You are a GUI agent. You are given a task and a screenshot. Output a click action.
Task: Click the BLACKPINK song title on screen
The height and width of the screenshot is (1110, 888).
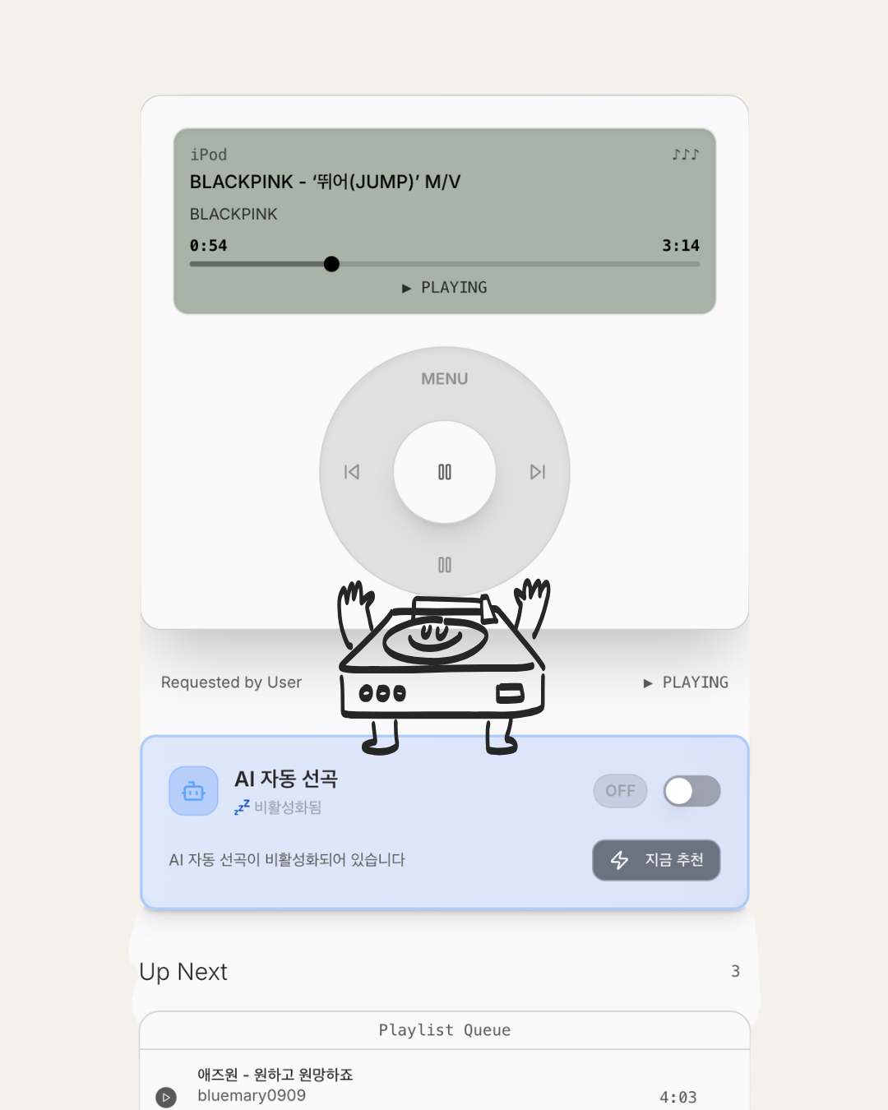pos(325,182)
